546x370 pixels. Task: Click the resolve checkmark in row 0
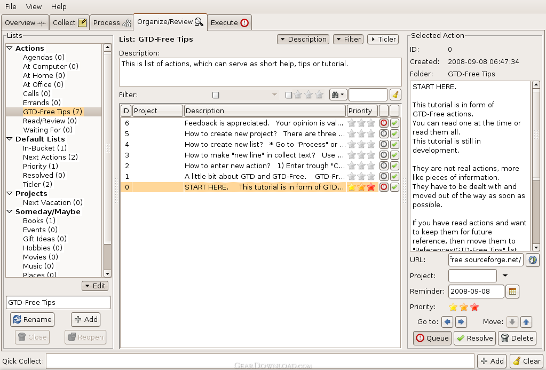click(394, 187)
